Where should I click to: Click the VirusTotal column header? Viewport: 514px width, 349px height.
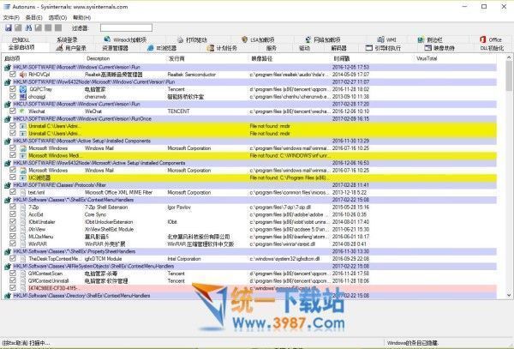click(427, 58)
